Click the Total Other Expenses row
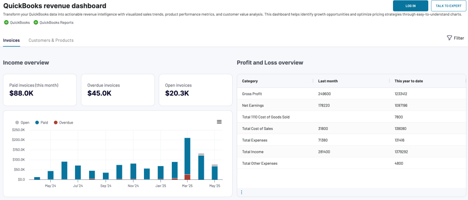This screenshot has width=468, height=200. click(351, 163)
